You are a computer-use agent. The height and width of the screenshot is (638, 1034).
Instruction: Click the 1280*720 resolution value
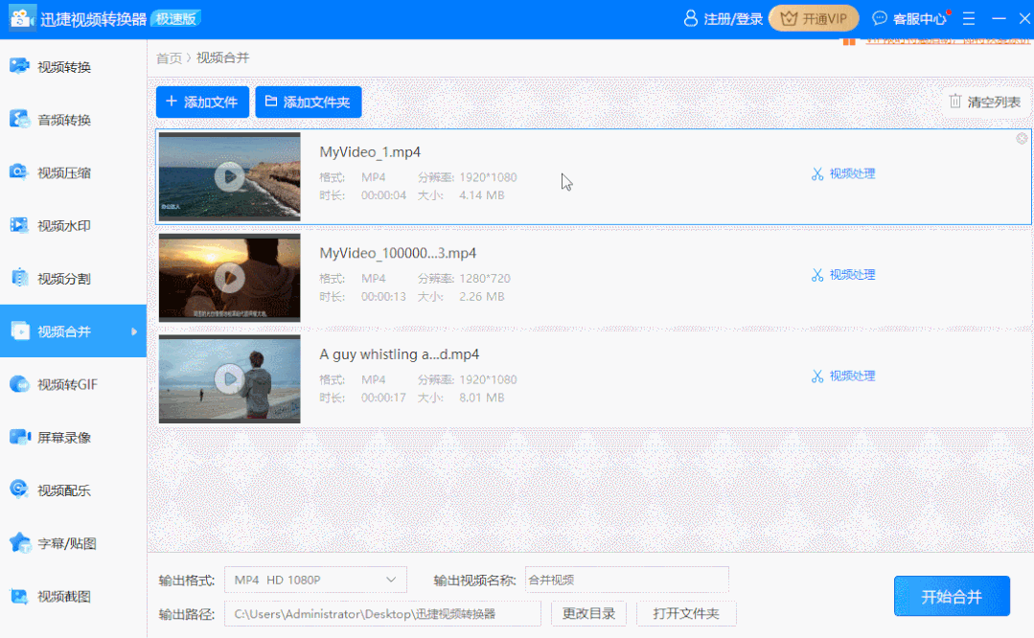[x=485, y=278]
